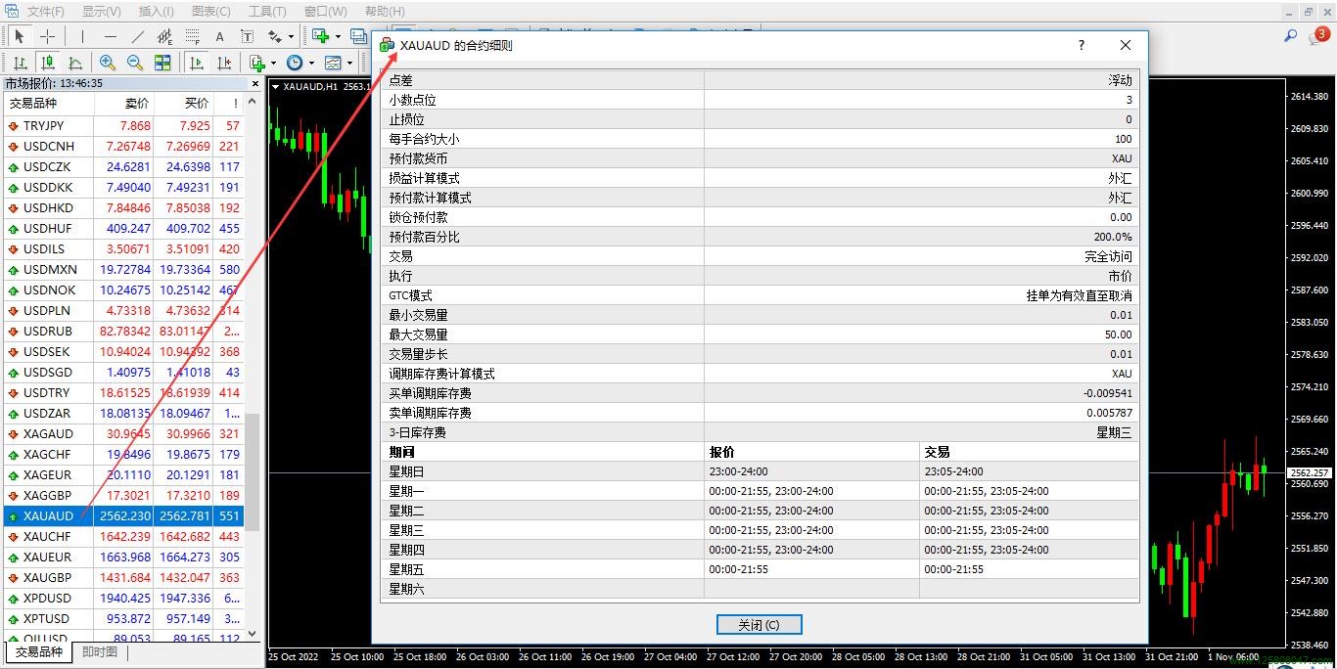Expand the templates dropdown arrow
This screenshot has width=1337, height=669.
coord(349,64)
